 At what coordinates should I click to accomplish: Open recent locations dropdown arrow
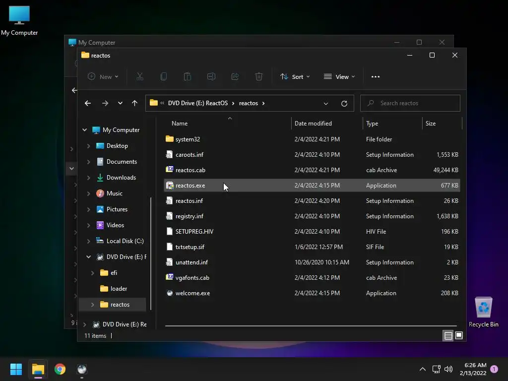(x=120, y=103)
